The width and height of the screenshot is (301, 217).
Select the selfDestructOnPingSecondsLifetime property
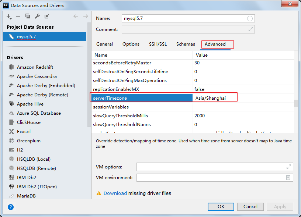coord(193,72)
